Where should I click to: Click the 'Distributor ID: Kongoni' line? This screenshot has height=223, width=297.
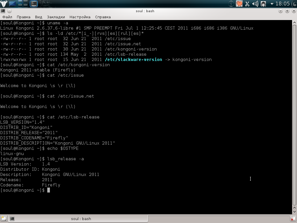(x=30, y=169)
